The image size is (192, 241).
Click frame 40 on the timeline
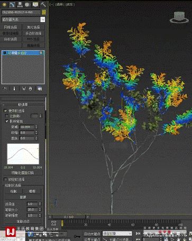[x=109, y=225]
